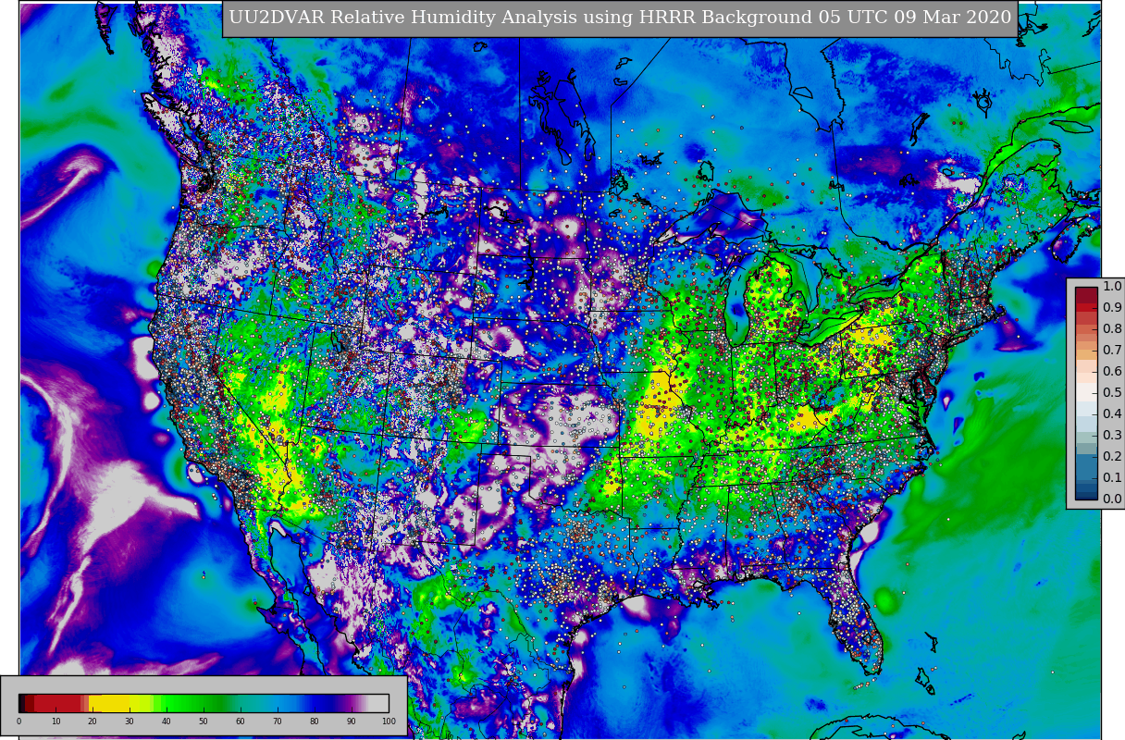
Task: Pick the red segment of the humidity colorbar
Action: [x=57, y=703]
